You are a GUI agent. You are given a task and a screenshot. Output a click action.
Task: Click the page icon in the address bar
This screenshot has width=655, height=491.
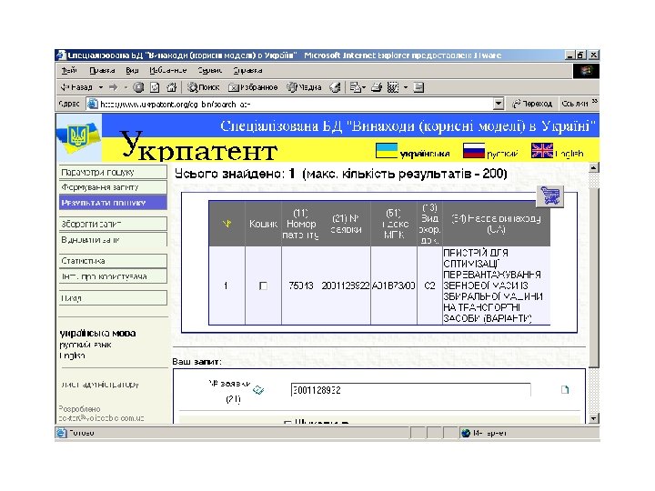92,104
